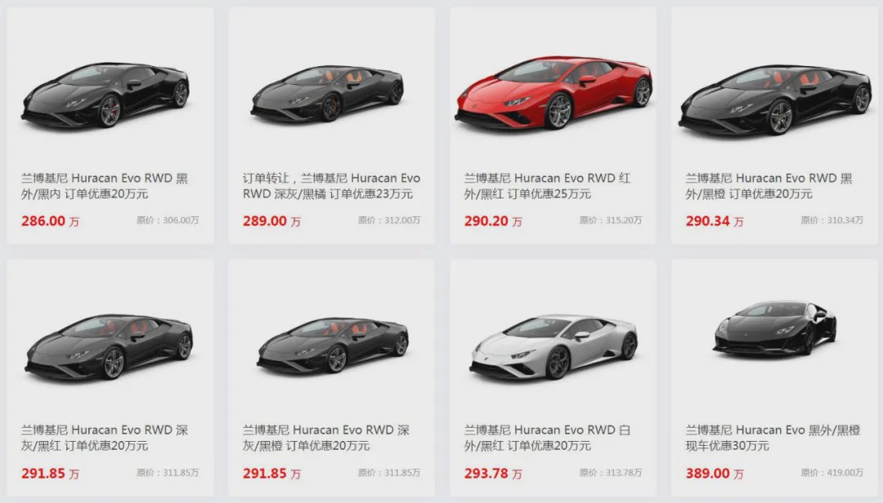Screen dimensions: 883x503
Task: Click title 黑外/黑橙 现车优惠30万元
Action: pyautogui.click(x=773, y=438)
